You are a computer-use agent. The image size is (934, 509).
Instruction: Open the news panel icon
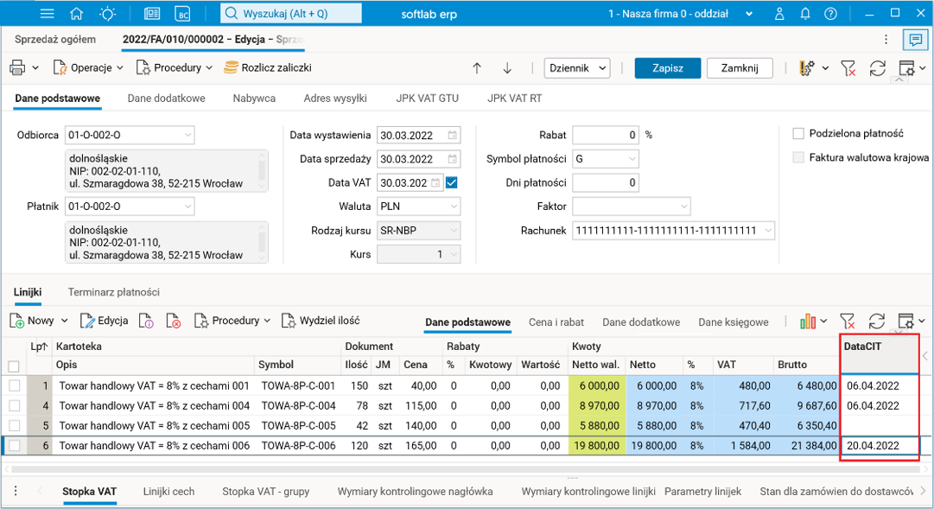tap(152, 14)
